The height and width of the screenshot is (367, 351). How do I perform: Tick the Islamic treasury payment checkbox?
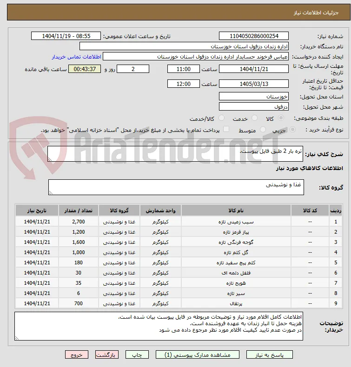pyautogui.click(x=226, y=129)
